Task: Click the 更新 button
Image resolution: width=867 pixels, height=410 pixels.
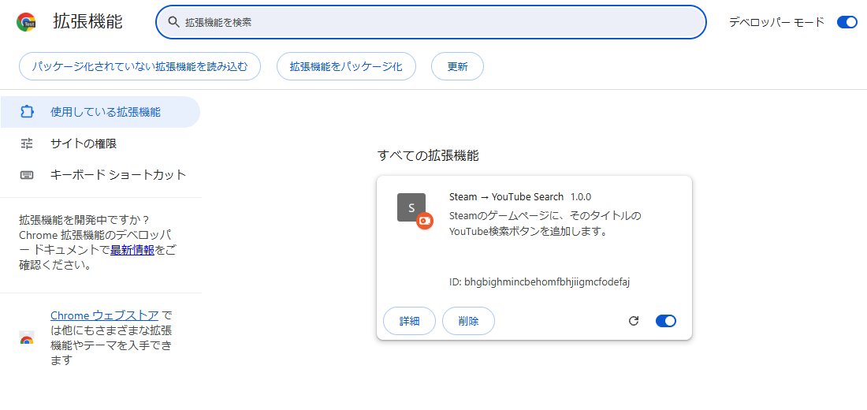Action: [457, 66]
